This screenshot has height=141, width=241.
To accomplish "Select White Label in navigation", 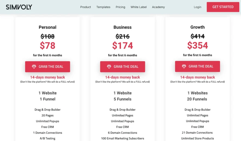I will point(138,7).
